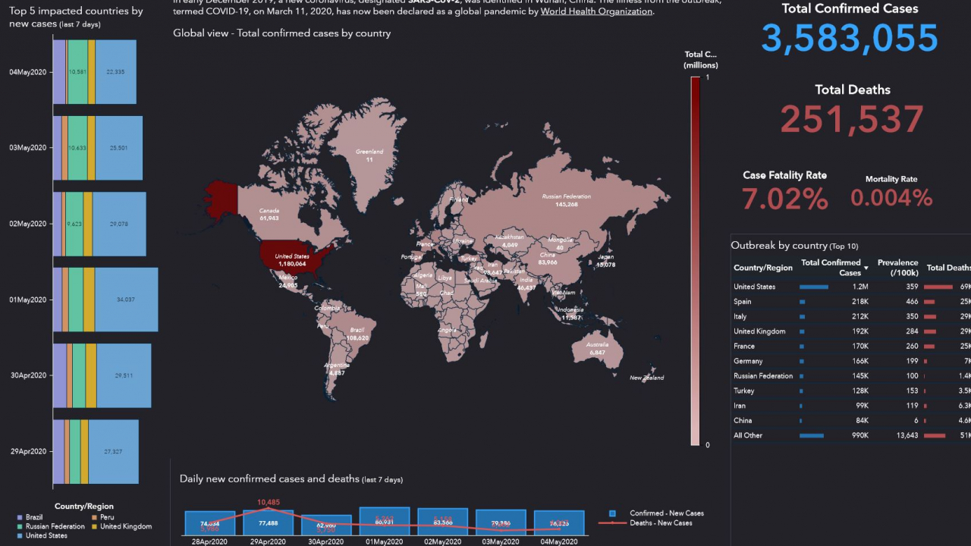Sort table by Country/Region column header
This screenshot has width=971, height=546.
(762, 268)
